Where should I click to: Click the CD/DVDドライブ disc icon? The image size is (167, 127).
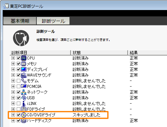[x=24, y=115]
